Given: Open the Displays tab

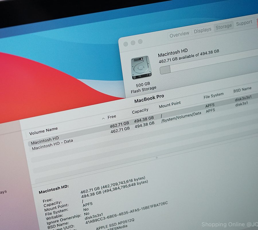Looking at the screenshot, I should click(202, 30).
